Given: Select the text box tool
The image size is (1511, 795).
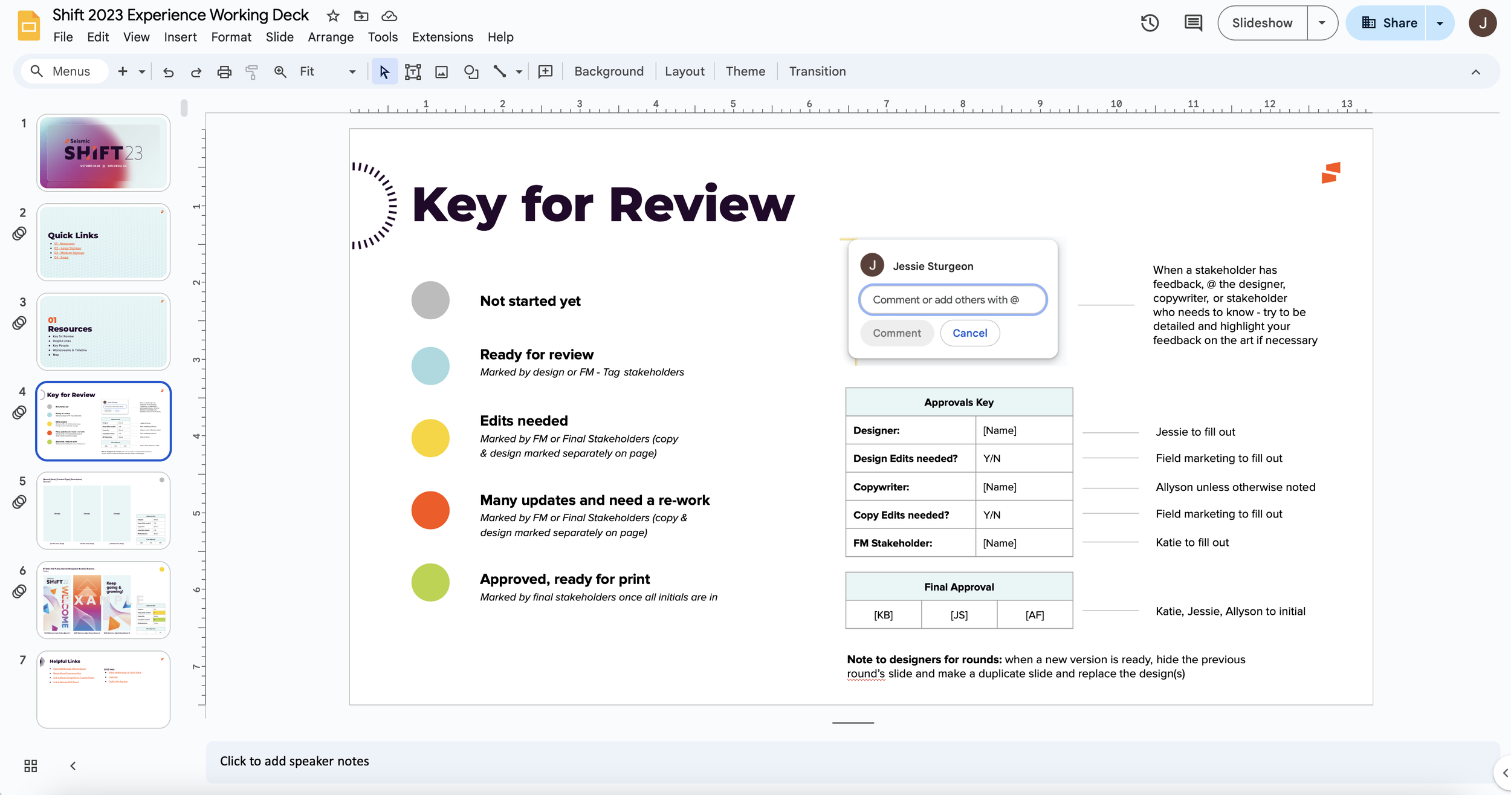Looking at the screenshot, I should 413,72.
